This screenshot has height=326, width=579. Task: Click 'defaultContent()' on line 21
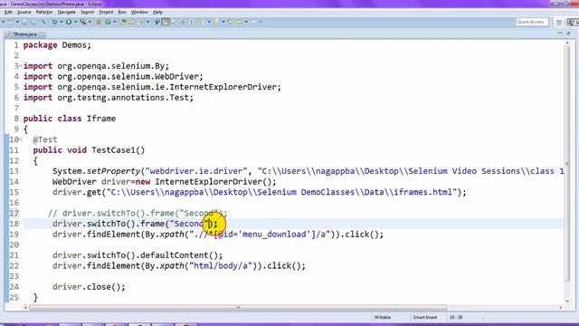tap(179, 255)
